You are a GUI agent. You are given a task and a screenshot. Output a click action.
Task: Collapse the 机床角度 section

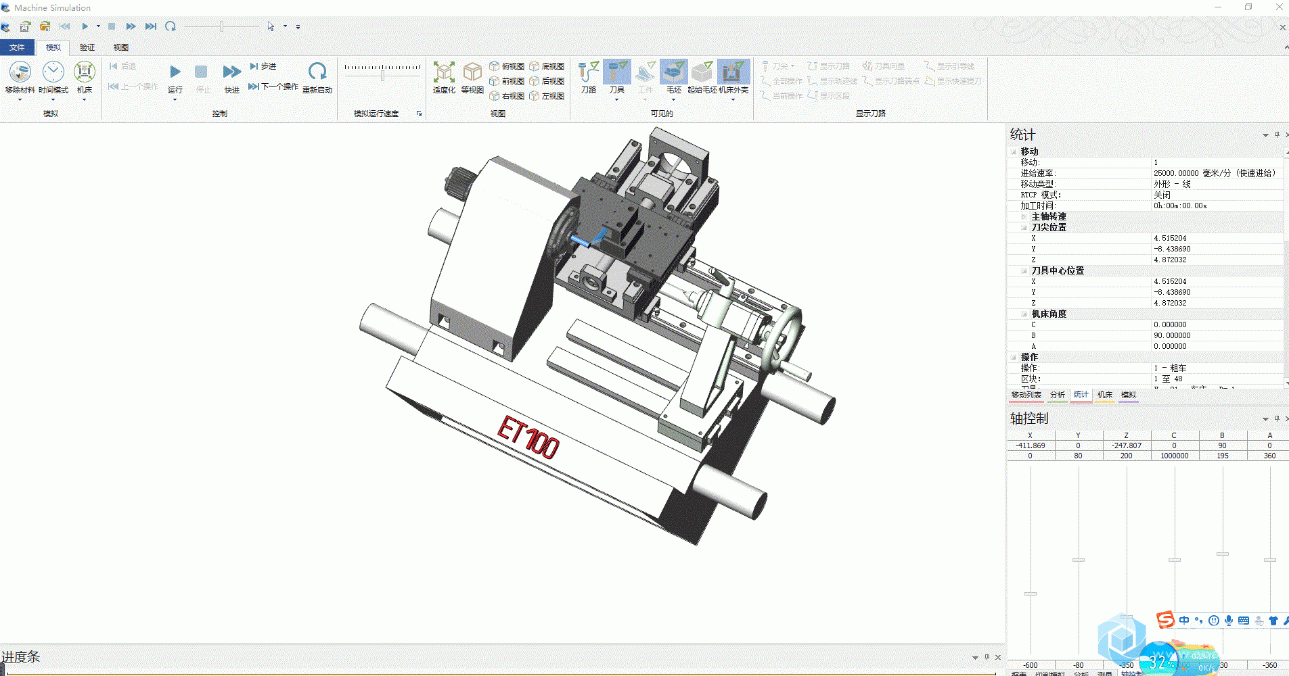1024,314
